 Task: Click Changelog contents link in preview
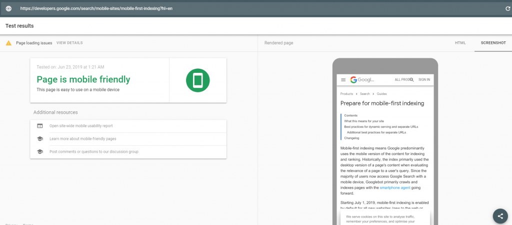click(x=351, y=138)
